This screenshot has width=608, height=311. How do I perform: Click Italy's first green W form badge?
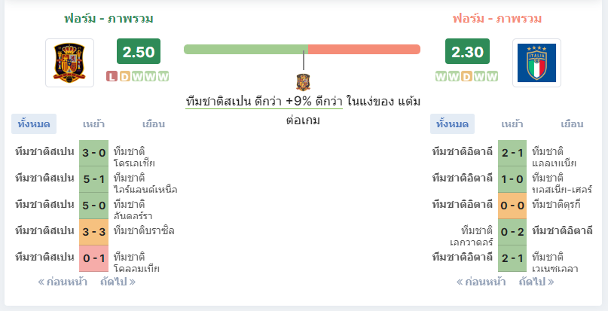tap(441, 76)
